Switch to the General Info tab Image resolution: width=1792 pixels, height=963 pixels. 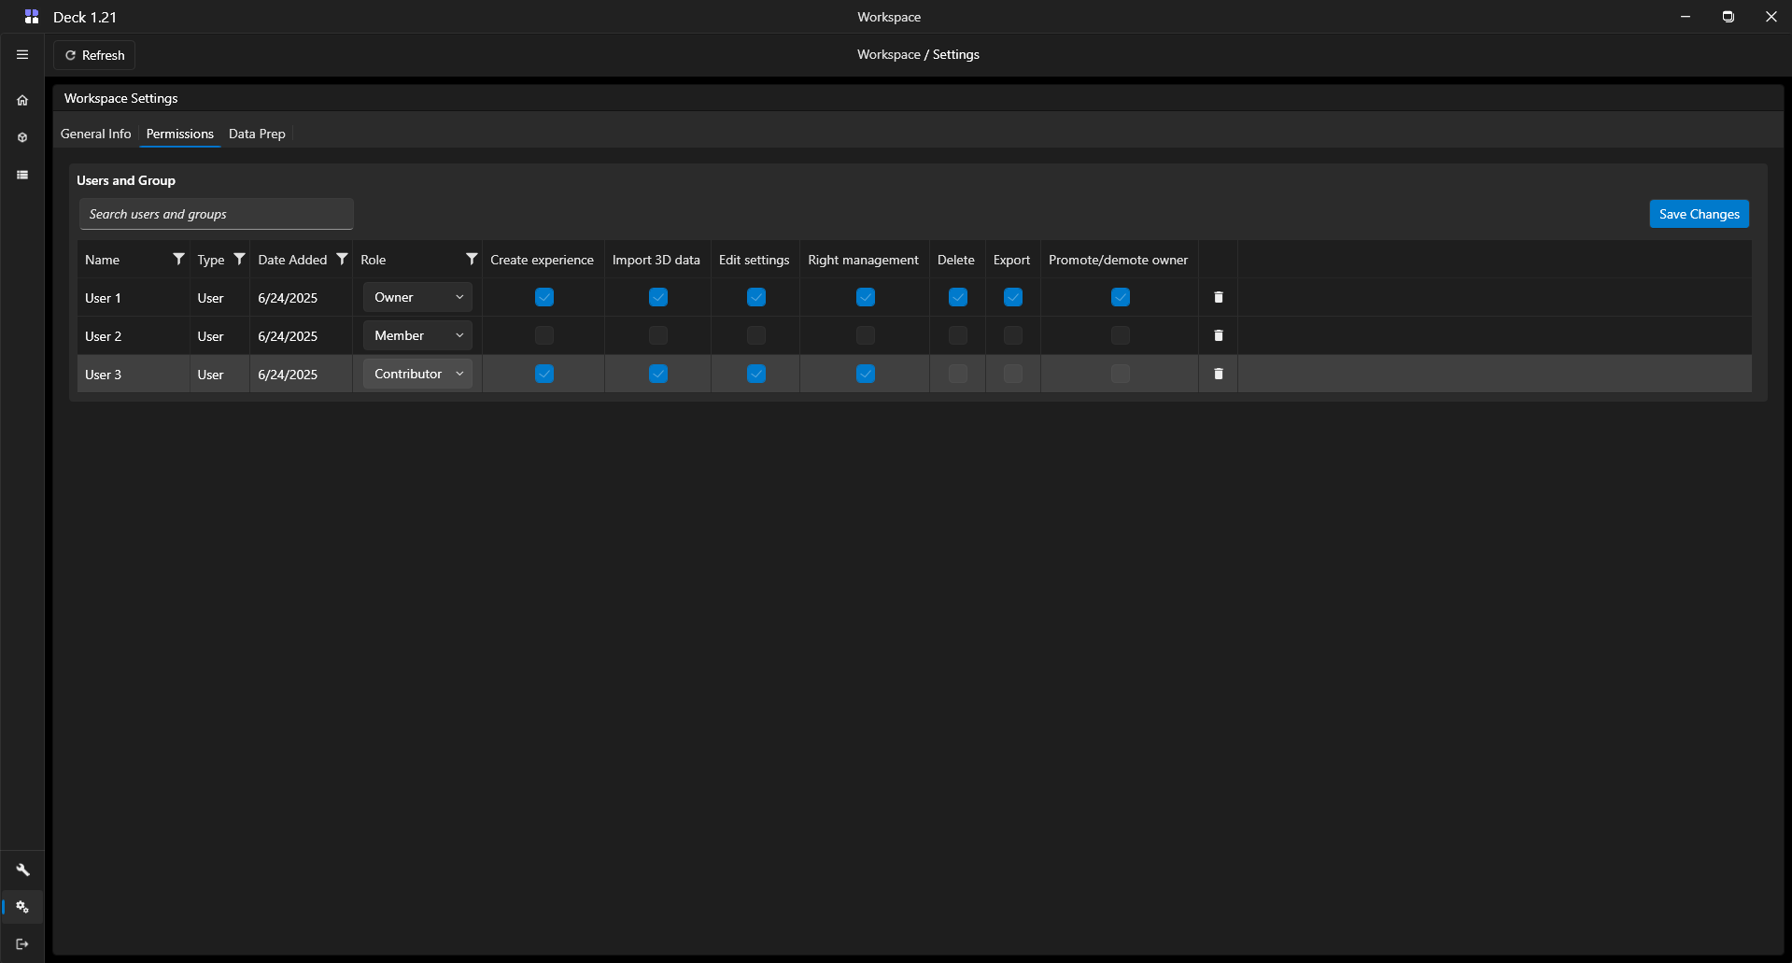95,134
